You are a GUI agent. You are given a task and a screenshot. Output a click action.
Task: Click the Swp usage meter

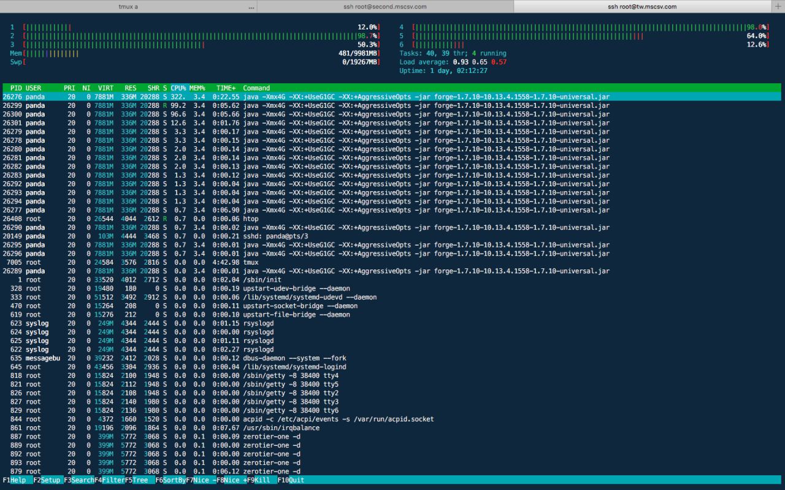coord(195,62)
